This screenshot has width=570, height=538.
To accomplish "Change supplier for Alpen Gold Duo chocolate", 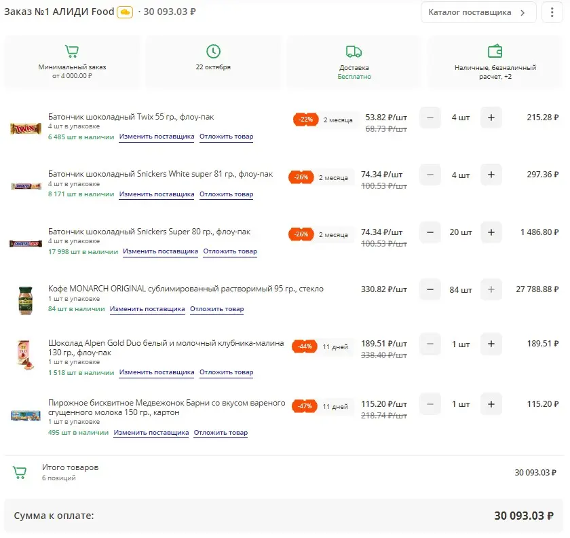I will (157, 372).
